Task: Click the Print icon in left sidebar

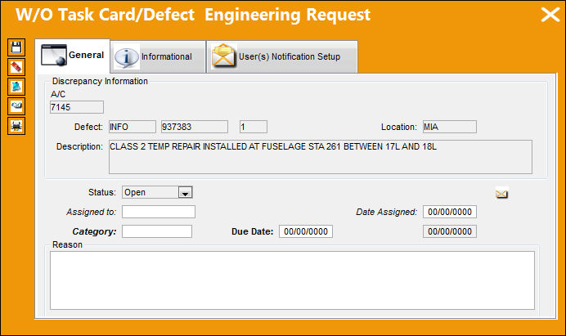Action: 16,126
